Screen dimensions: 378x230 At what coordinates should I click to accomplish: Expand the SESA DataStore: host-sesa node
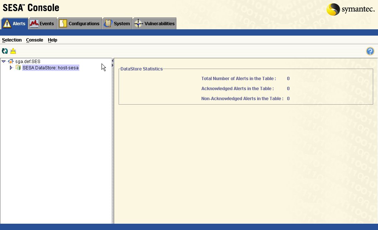[x=11, y=68]
